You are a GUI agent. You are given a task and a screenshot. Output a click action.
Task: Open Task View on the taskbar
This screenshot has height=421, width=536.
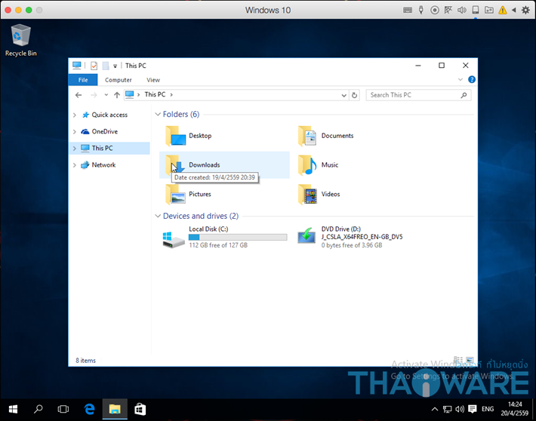click(63, 409)
